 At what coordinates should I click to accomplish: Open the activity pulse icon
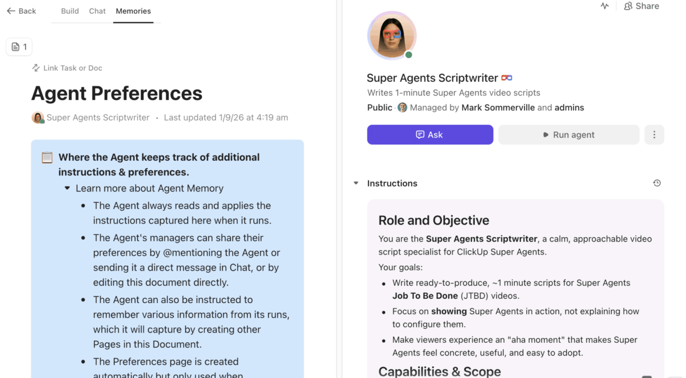(605, 6)
